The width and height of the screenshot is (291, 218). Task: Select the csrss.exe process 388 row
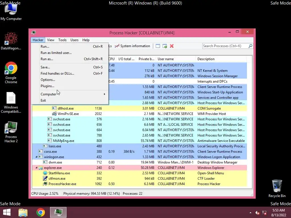(139, 152)
